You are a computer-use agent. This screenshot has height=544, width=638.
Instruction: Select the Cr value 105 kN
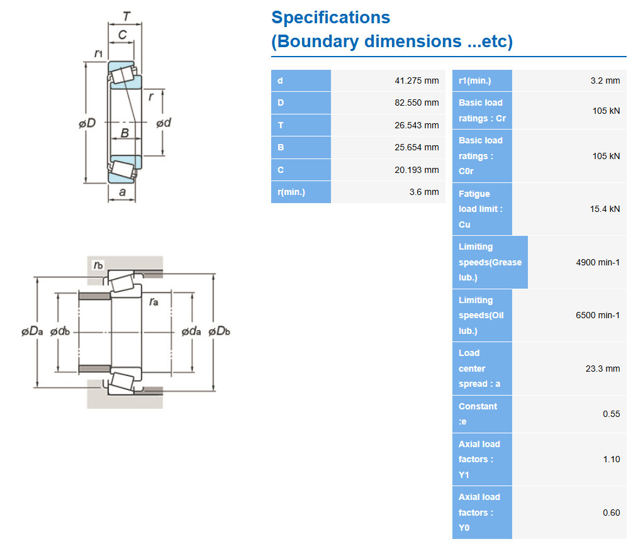pyautogui.click(x=606, y=111)
